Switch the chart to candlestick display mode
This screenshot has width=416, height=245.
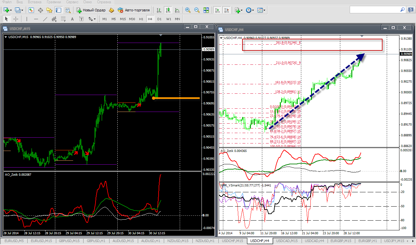click(x=168, y=10)
